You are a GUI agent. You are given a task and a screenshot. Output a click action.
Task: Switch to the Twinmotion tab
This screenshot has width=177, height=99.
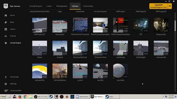[88, 6]
